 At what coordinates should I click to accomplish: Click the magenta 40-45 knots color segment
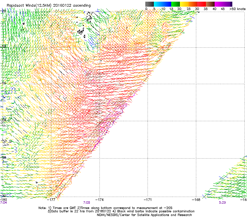click(219, 4)
